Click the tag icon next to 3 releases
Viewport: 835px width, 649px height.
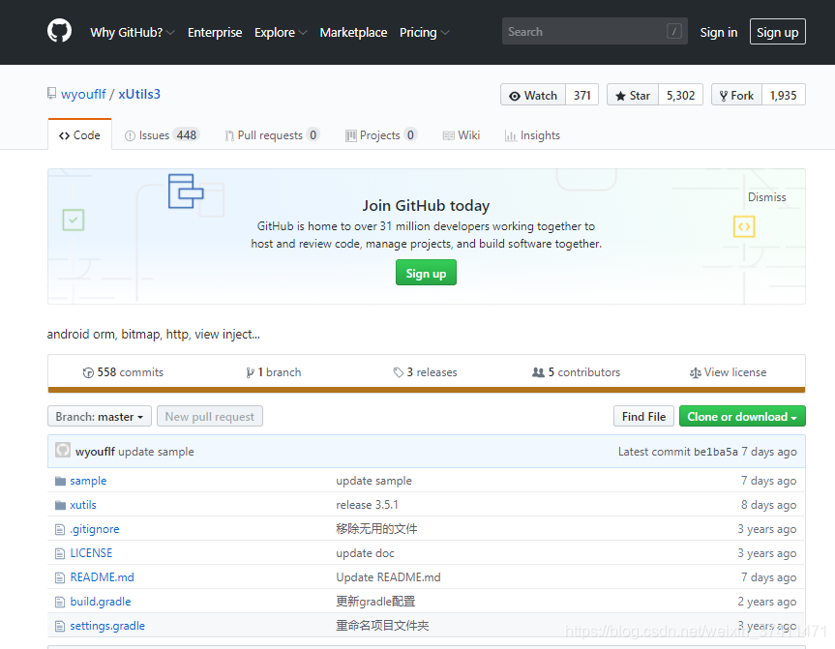pyautogui.click(x=398, y=372)
